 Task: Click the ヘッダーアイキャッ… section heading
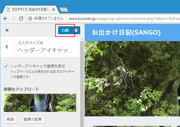(x=45, y=50)
